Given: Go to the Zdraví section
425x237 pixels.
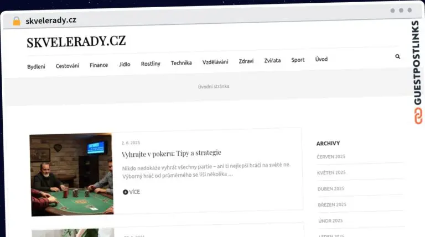Looking at the screenshot, I should click(246, 61).
